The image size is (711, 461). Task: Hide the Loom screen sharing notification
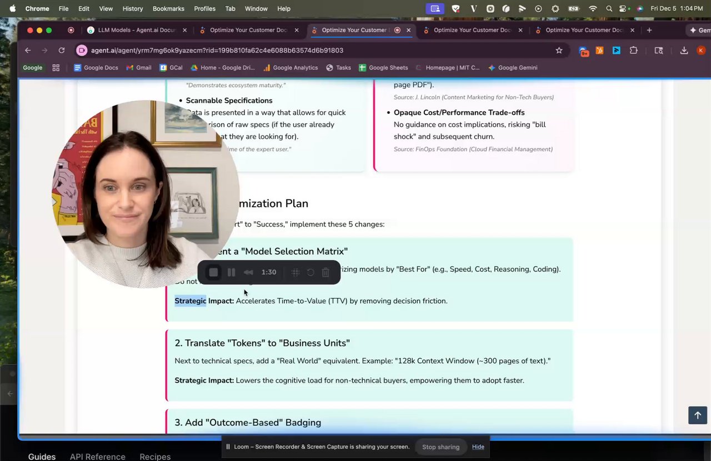point(478,447)
